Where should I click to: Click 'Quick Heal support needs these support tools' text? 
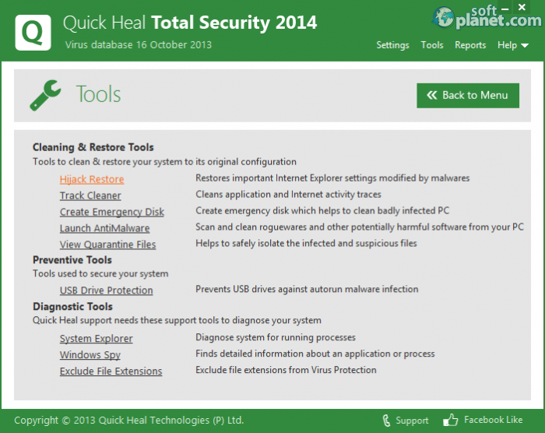177,320
